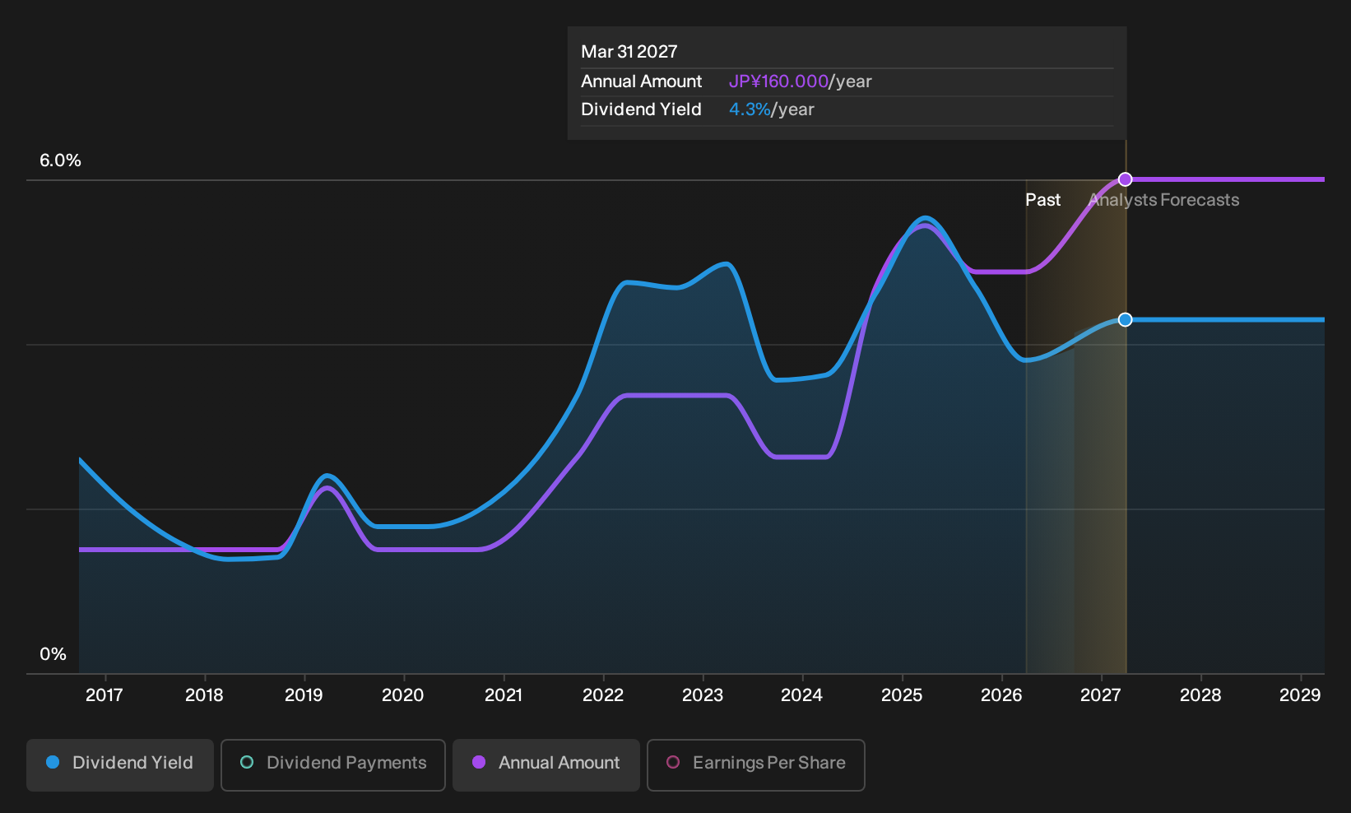Click the purple Annual Amount legend dot

tap(479, 762)
